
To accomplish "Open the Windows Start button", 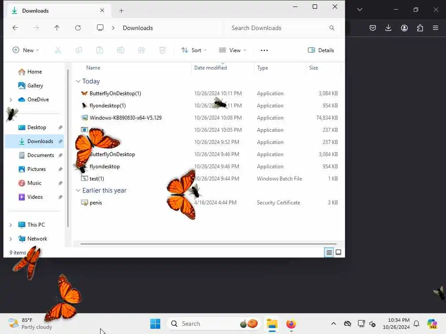I will [155, 324].
